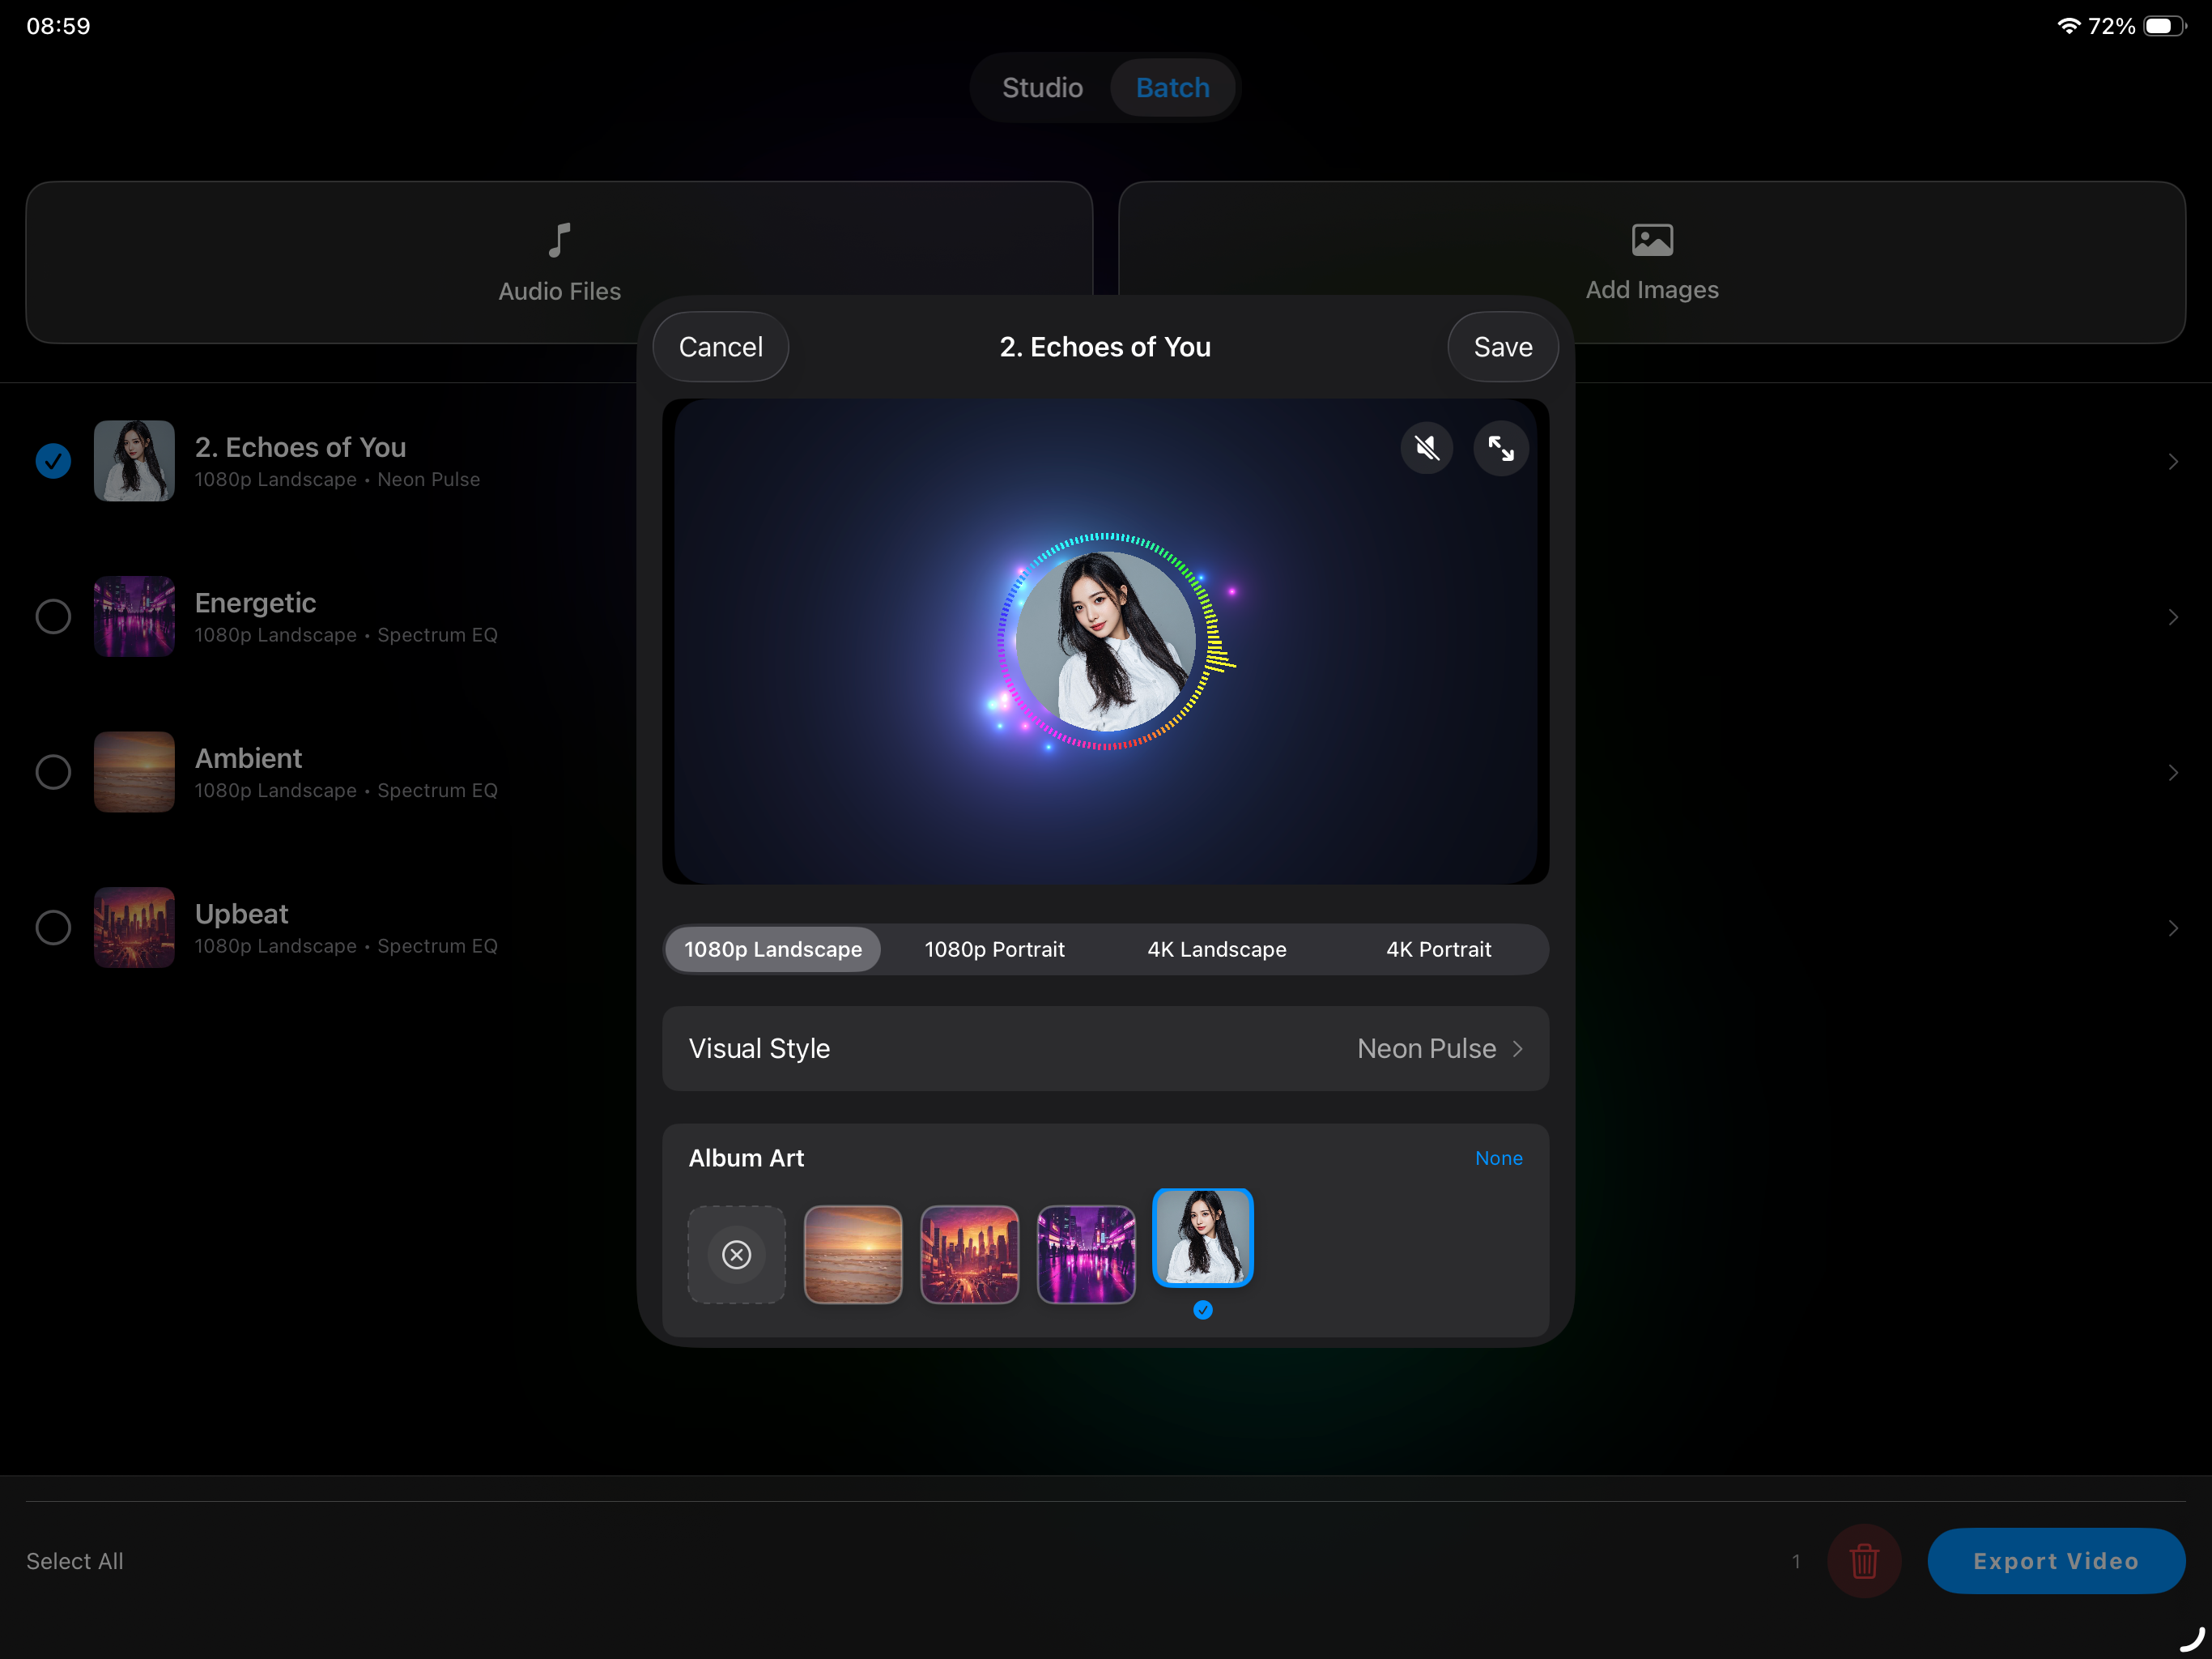Click the "Album Art" section heading
This screenshot has width=2212, height=1659.
746,1158
